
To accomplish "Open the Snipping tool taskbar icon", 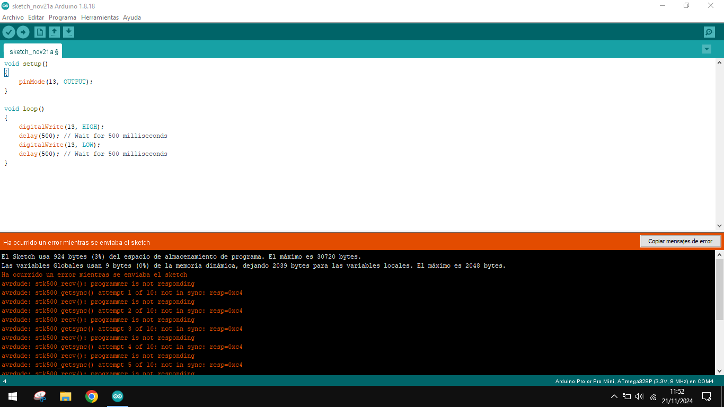I will click(40, 396).
